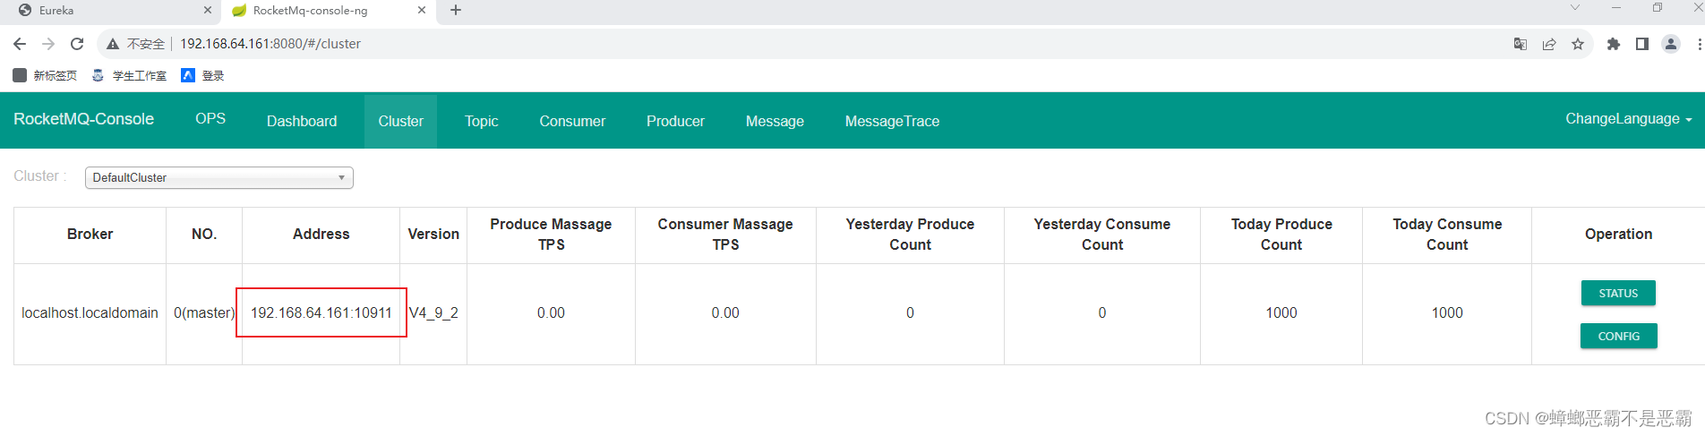Click the share page icon
This screenshot has height=436, width=1705.
click(1549, 44)
